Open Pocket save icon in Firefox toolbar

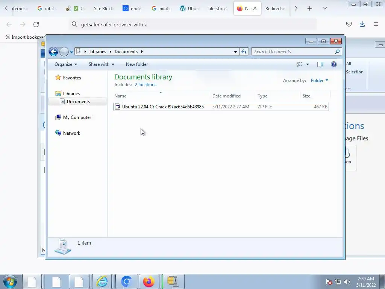[x=349, y=24]
